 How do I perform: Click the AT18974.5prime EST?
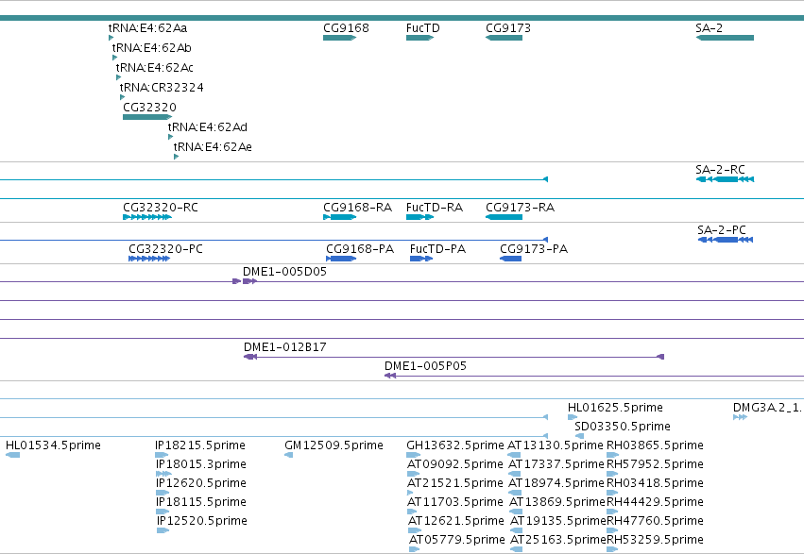(515, 493)
